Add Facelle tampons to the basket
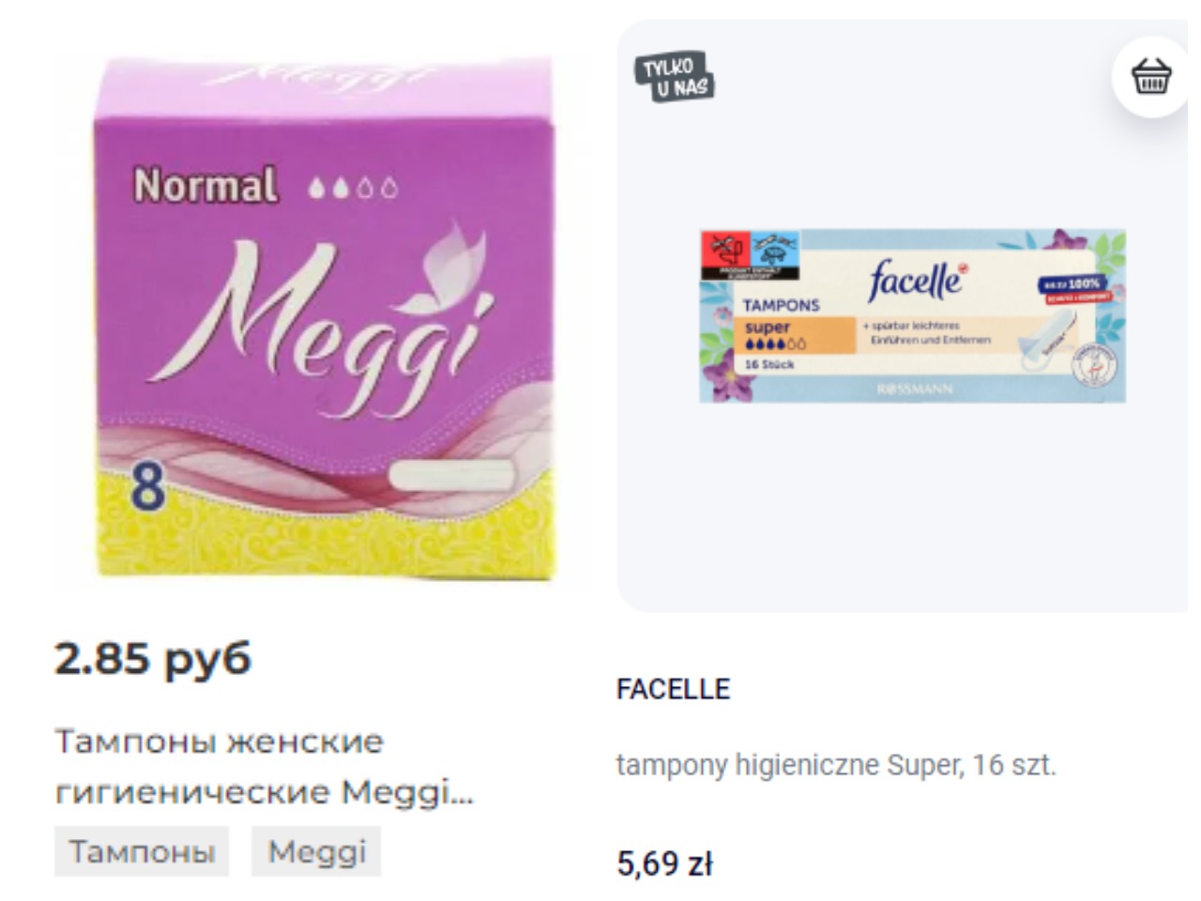1201x901 pixels. click(1151, 77)
